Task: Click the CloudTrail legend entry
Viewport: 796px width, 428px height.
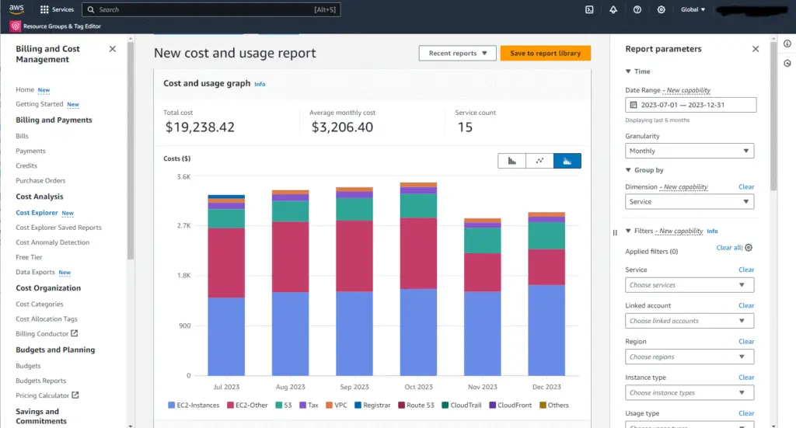Action: click(x=462, y=405)
